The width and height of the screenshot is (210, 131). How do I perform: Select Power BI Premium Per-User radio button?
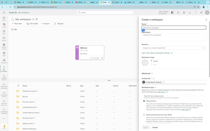point(144,115)
